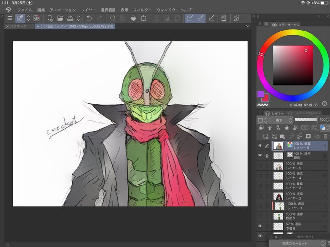
Task: Open the レイヤー menu
Action: point(88,10)
